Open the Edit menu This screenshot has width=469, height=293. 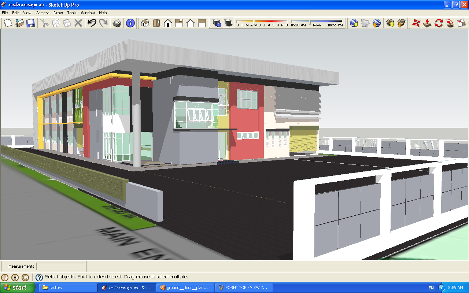pos(15,13)
